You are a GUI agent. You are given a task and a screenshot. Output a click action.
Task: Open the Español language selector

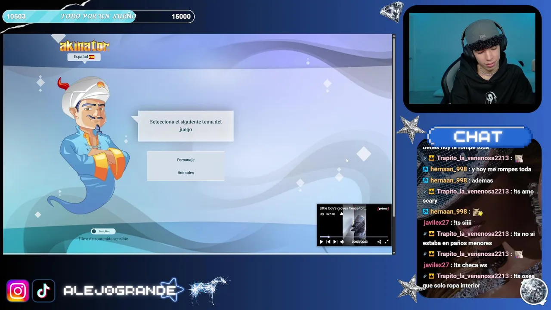coord(84,57)
